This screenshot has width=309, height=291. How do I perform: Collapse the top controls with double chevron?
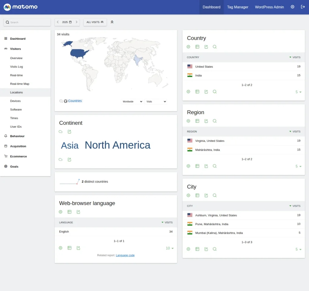pos(112,22)
